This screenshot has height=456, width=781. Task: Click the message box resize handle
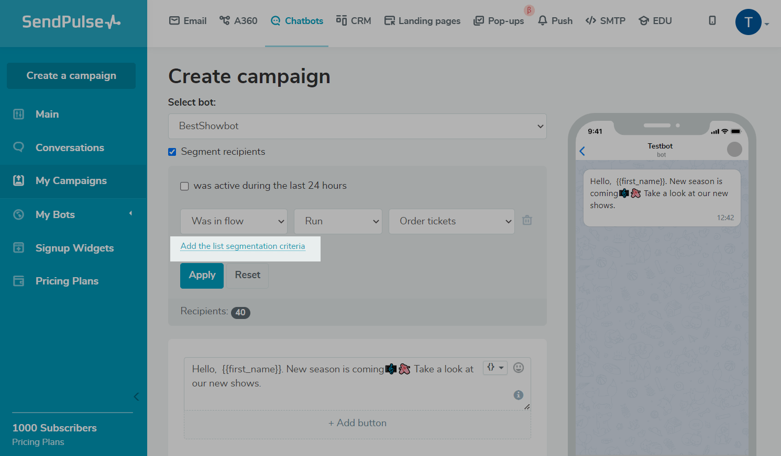[x=527, y=406]
